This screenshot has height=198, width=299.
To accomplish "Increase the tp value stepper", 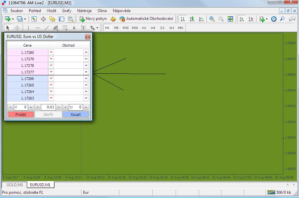I will [86, 107].
